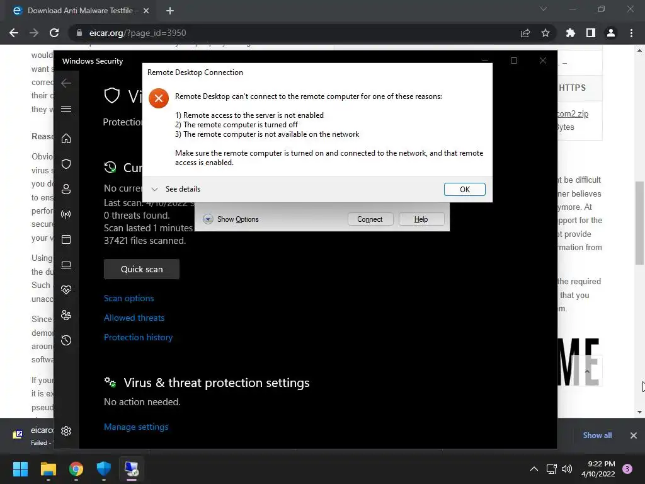Image resolution: width=645 pixels, height=484 pixels.
Task: Open Protection history sidebar clock icon
Action: click(66, 340)
